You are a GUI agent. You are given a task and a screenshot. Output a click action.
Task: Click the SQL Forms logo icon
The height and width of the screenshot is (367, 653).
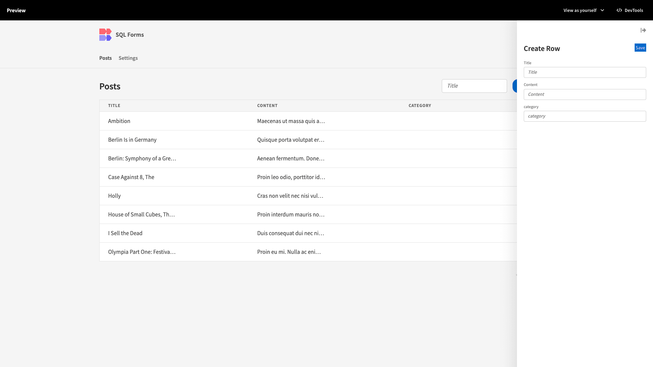tap(105, 35)
